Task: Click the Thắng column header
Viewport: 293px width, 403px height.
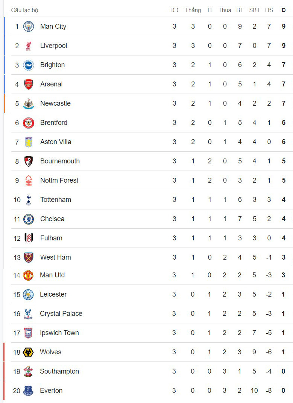Action: pyautogui.click(x=193, y=10)
